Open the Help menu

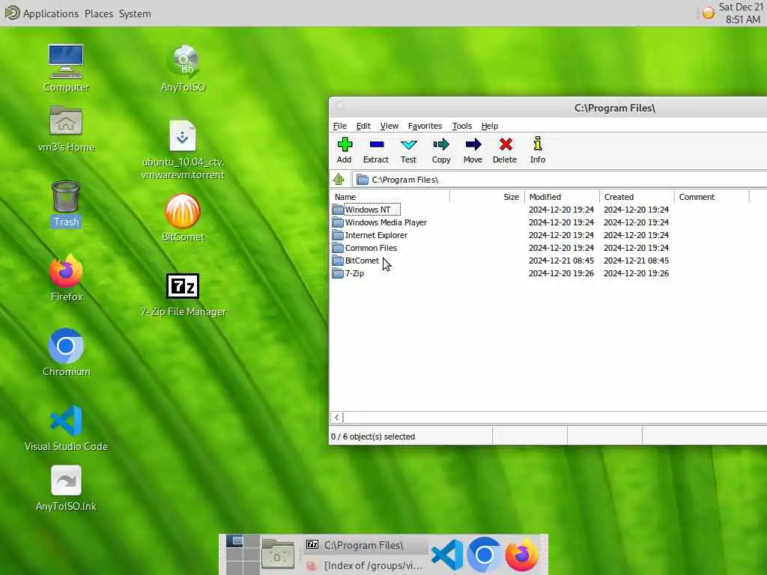pyautogui.click(x=490, y=126)
